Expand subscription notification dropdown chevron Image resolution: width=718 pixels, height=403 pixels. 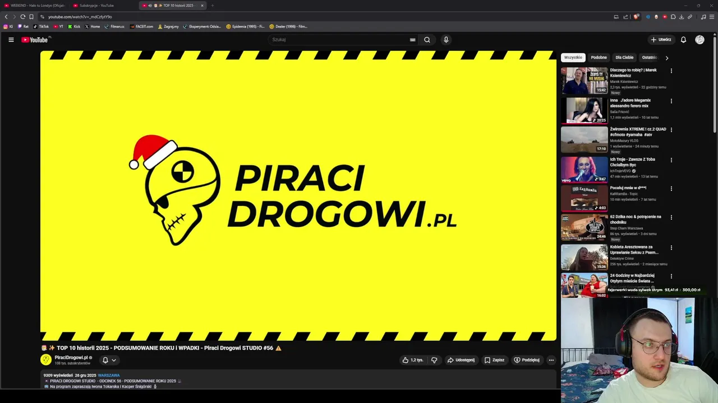coord(114,360)
